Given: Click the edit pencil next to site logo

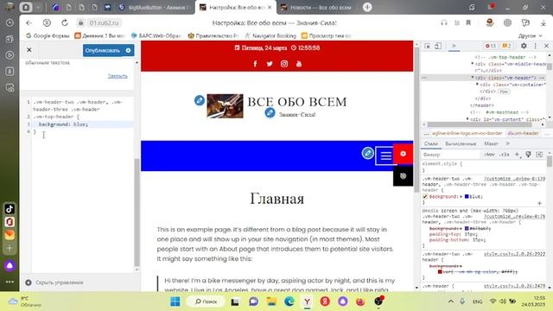Looking at the screenshot, I should (x=200, y=100).
